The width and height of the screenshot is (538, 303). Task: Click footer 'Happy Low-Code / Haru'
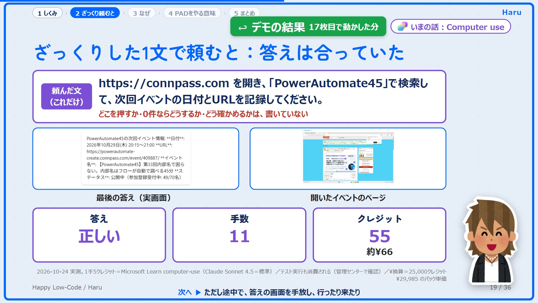(x=67, y=287)
